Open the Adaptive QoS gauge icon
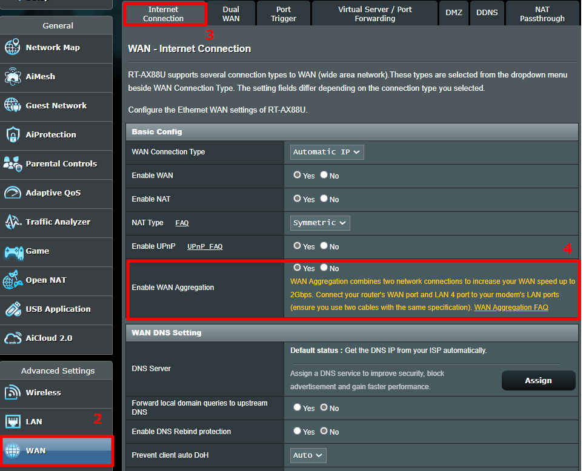Image resolution: width=586 pixels, height=471 pixels. 12,193
